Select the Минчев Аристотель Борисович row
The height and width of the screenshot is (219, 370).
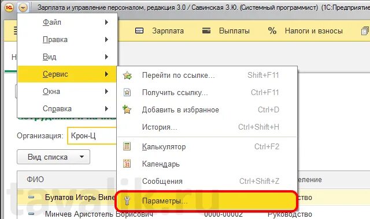(99, 214)
